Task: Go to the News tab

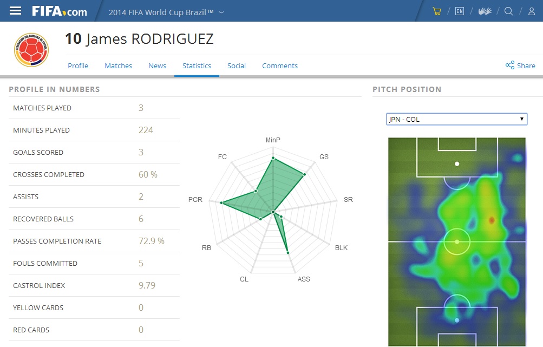Action: [157, 66]
